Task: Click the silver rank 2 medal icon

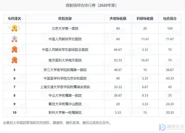Action: click(14, 39)
